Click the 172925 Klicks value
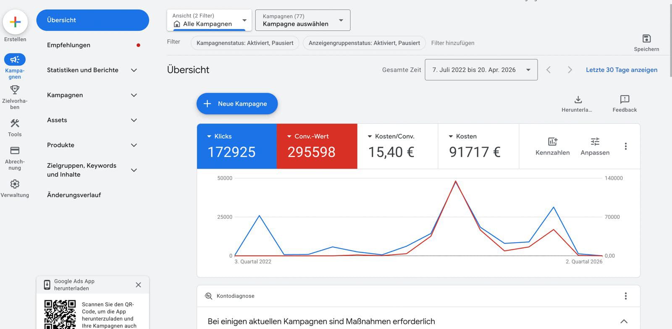Image resolution: width=672 pixels, height=329 pixels. [x=231, y=152]
